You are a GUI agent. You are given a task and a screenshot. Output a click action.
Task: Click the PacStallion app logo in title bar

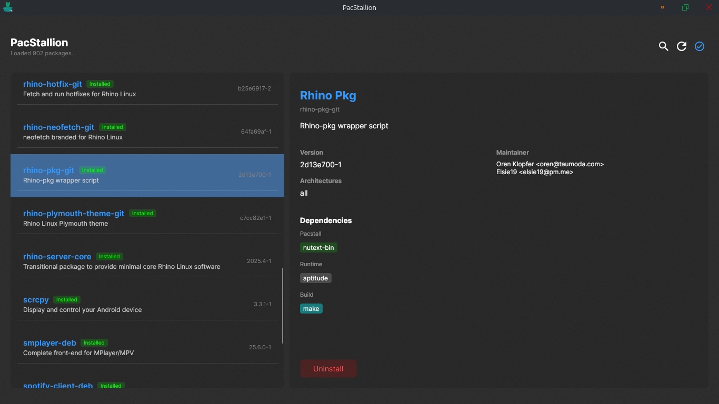point(7,7)
